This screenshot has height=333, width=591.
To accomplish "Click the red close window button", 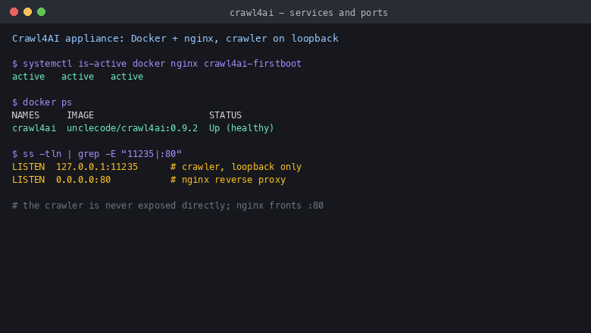I will click(x=14, y=12).
